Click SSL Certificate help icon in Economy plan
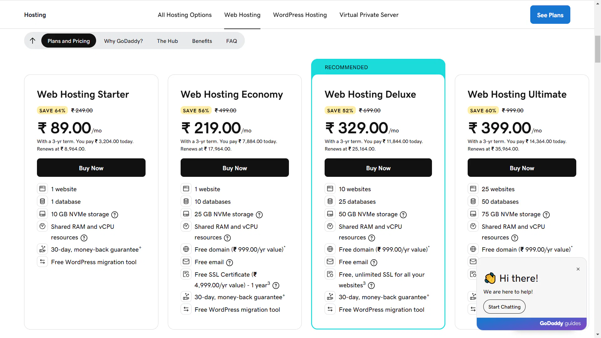 coord(276,285)
